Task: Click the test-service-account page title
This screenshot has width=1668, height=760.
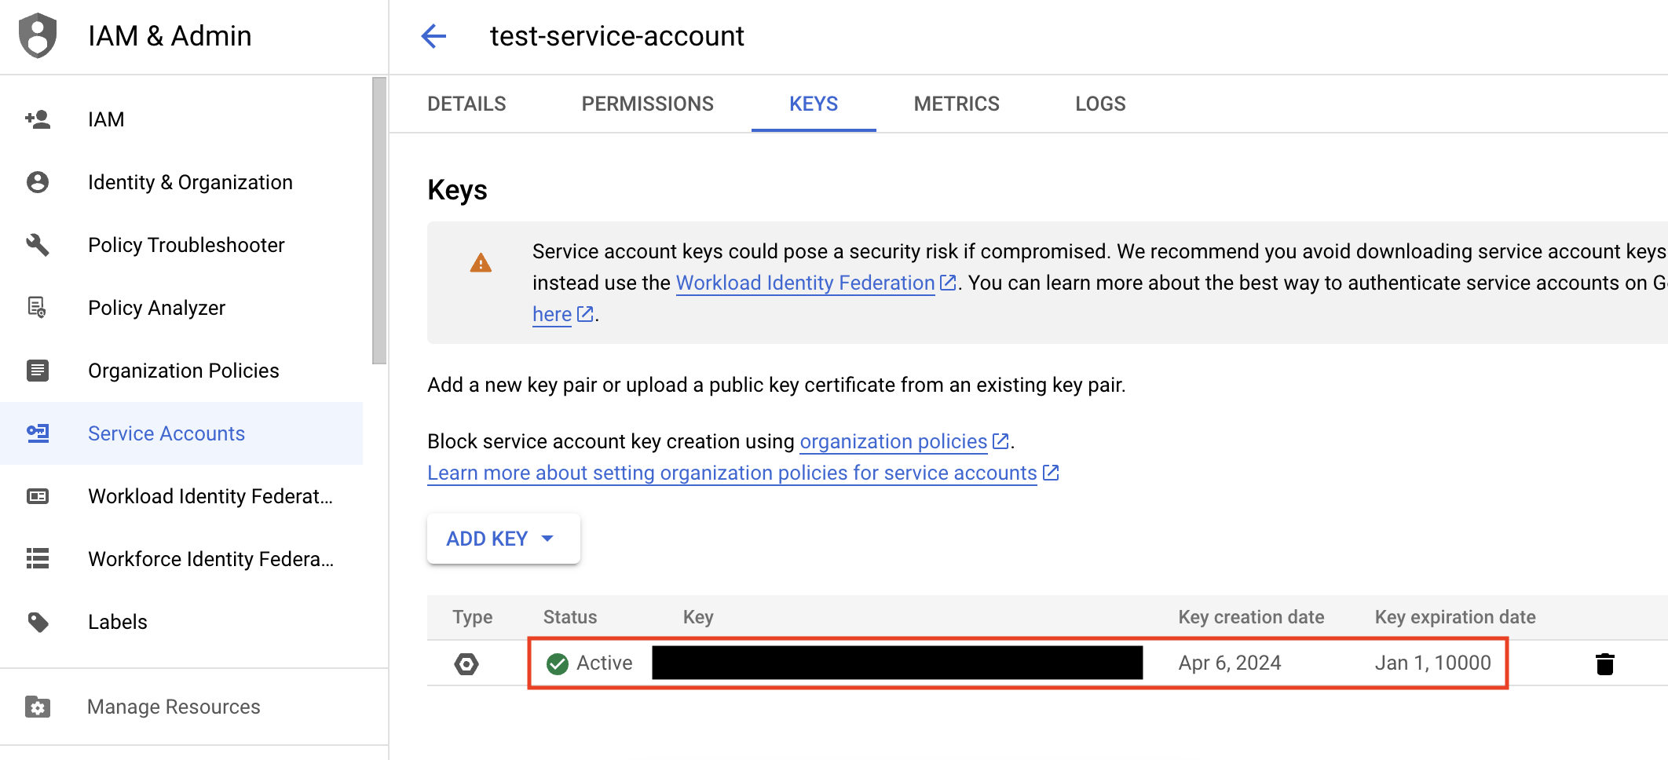Action: pos(616,36)
